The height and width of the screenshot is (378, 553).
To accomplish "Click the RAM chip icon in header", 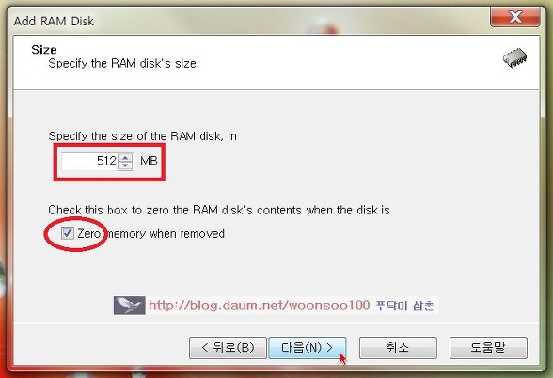I will 514,58.
